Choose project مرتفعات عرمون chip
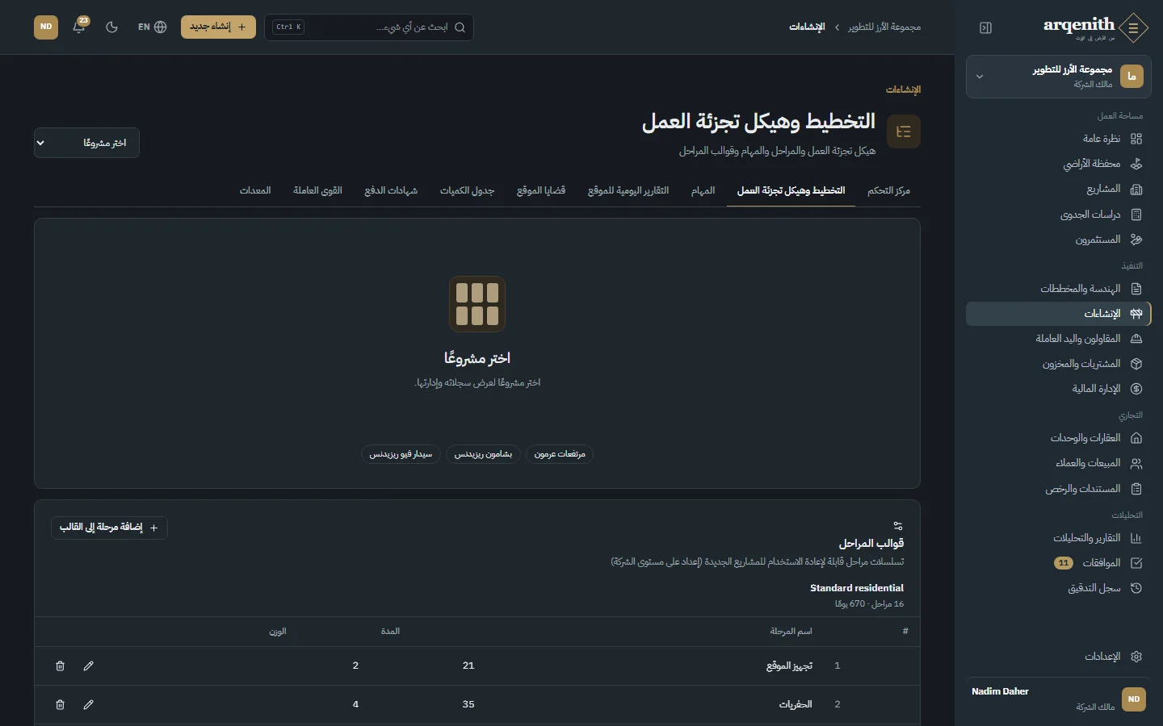Image resolution: width=1163 pixels, height=726 pixels. [x=560, y=454]
